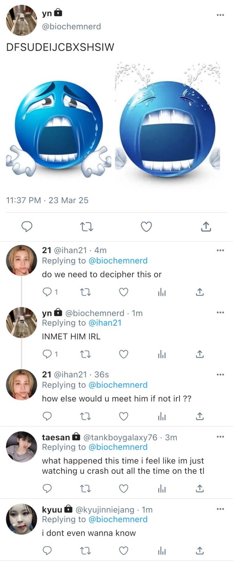Screen dimensions: 233x561
Task: Retweet the main tweet by yn
Action: coord(87,226)
